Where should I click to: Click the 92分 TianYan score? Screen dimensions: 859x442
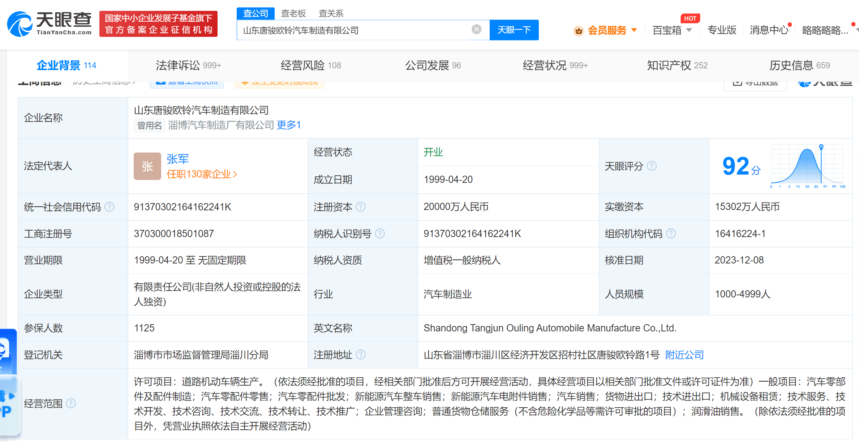[742, 166]
